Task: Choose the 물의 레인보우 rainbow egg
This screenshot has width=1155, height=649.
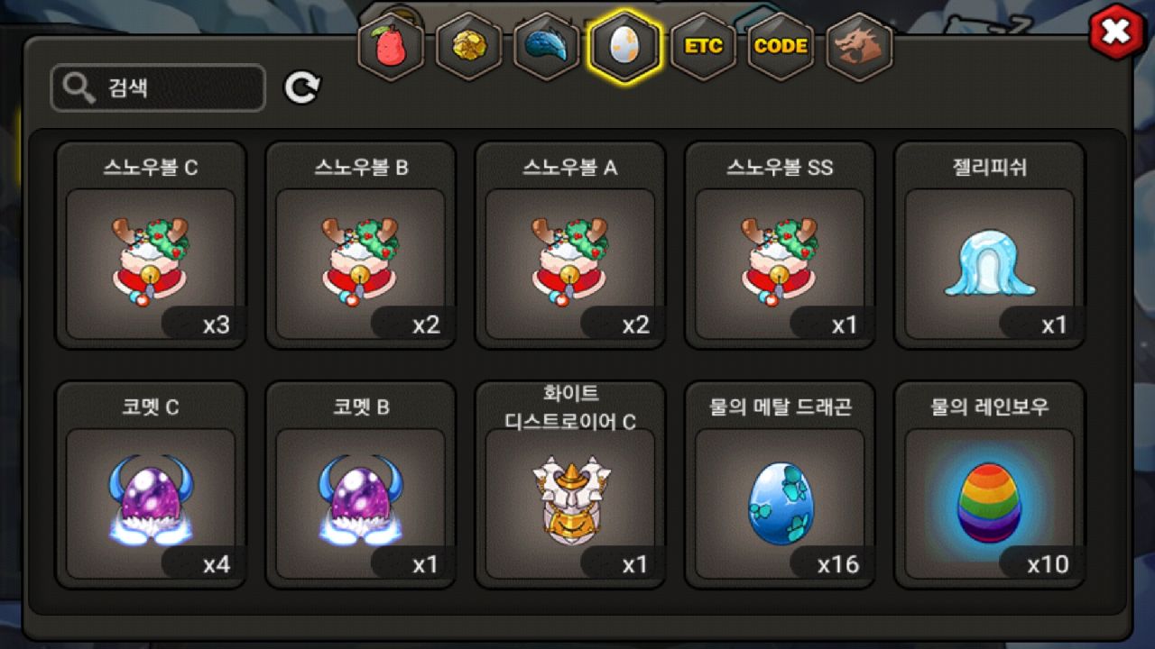Action: 989,485
